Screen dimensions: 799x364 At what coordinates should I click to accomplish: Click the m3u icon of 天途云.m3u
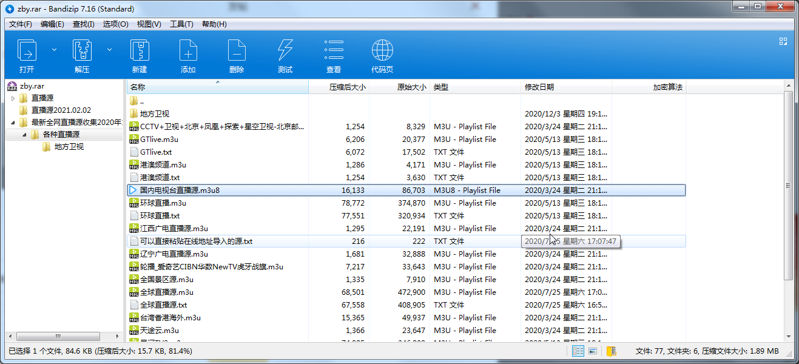pyautogui.click(x=134, y=330)
